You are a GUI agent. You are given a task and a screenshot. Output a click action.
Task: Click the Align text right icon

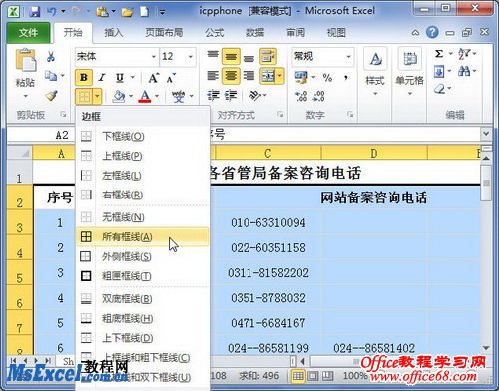(249, 76)
